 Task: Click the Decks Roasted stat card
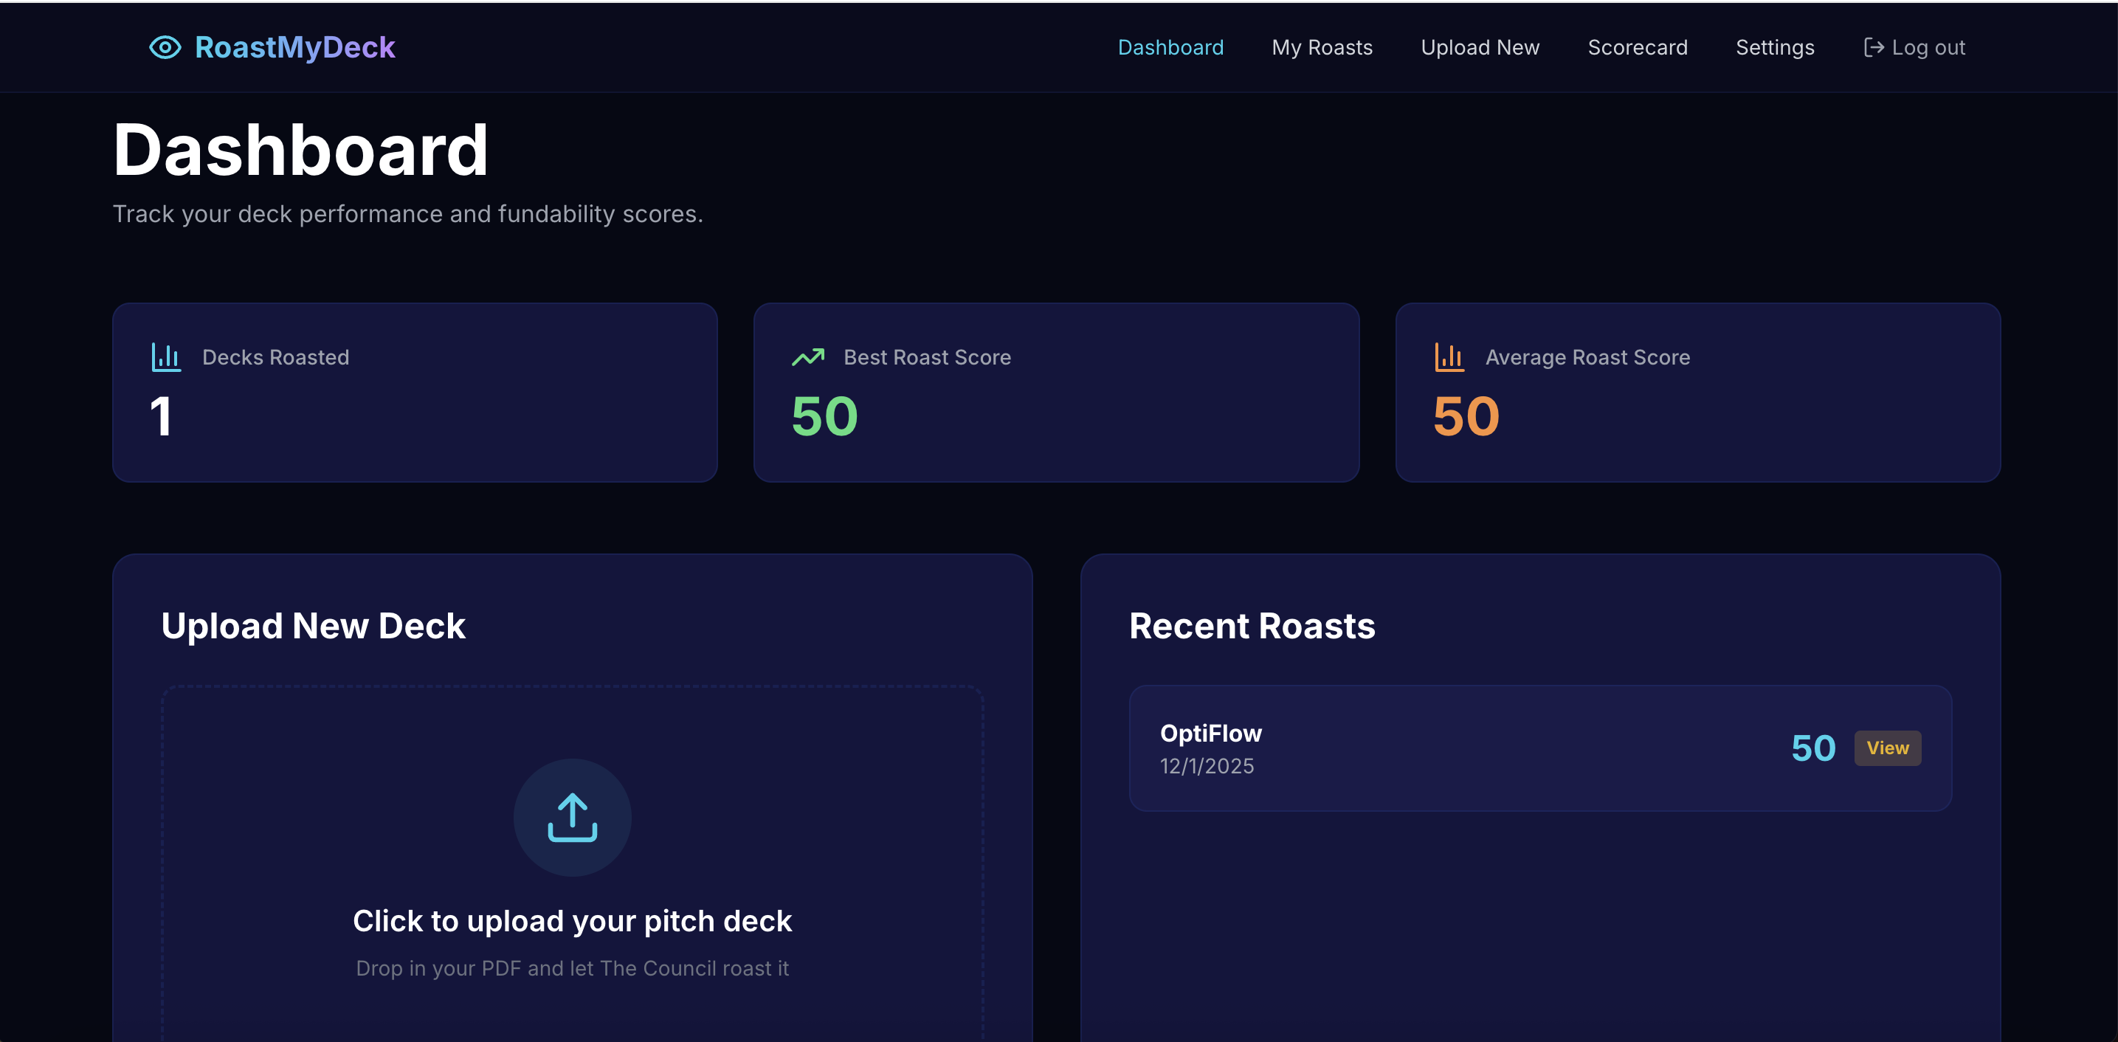click(x=415, y=393)
